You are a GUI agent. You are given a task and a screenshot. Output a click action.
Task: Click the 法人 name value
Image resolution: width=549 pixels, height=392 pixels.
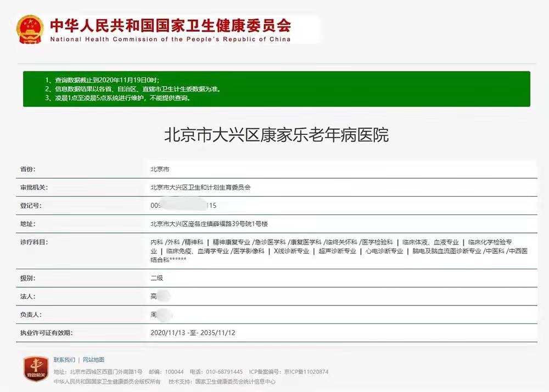tap(160, 297)
